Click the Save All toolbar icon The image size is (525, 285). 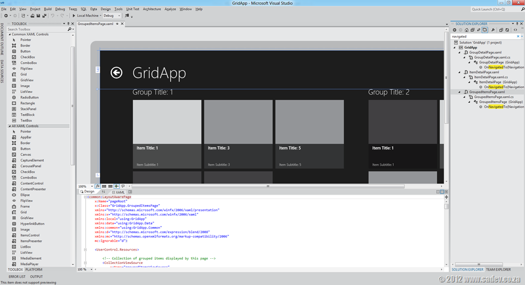tap(44, 15)
